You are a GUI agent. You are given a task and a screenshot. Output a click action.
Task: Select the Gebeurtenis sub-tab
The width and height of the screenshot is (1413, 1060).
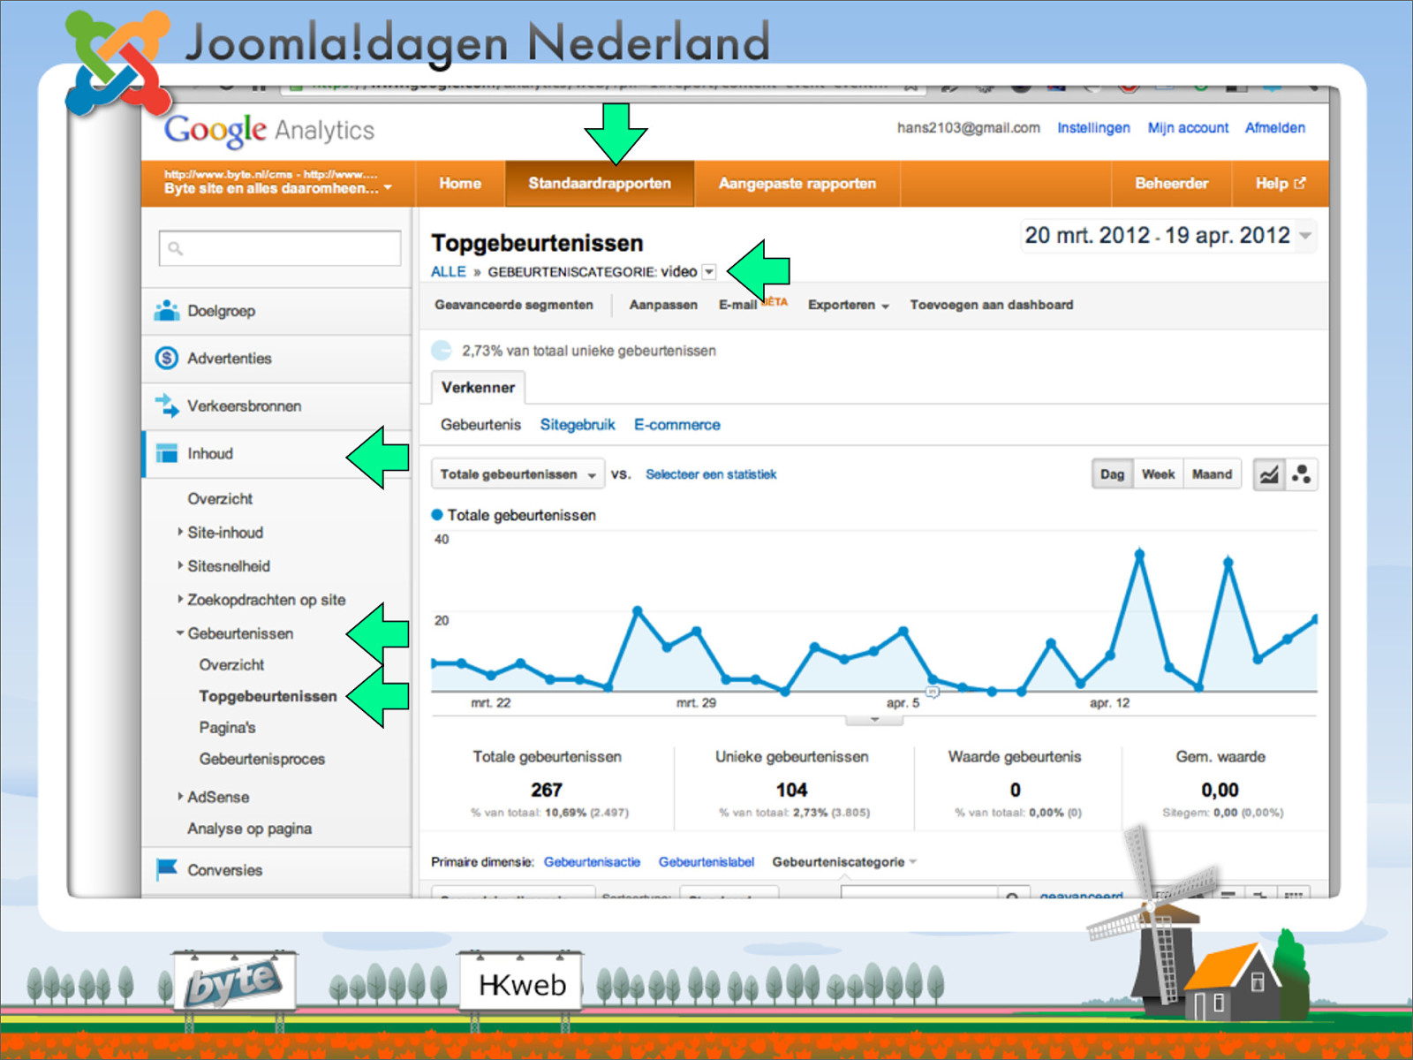[480, 425]
